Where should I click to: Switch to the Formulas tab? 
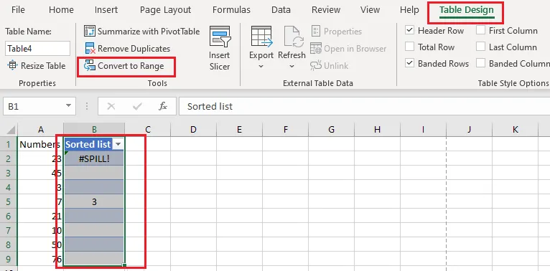231,9
